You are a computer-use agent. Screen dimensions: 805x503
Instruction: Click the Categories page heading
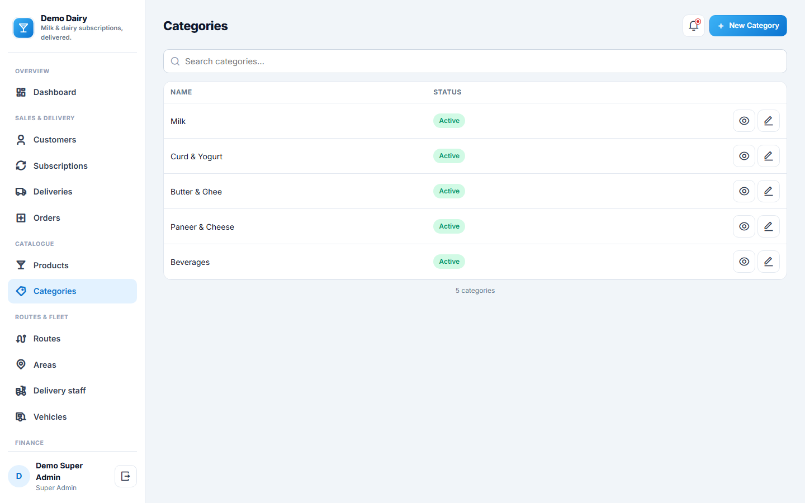(x=196, y=26)
